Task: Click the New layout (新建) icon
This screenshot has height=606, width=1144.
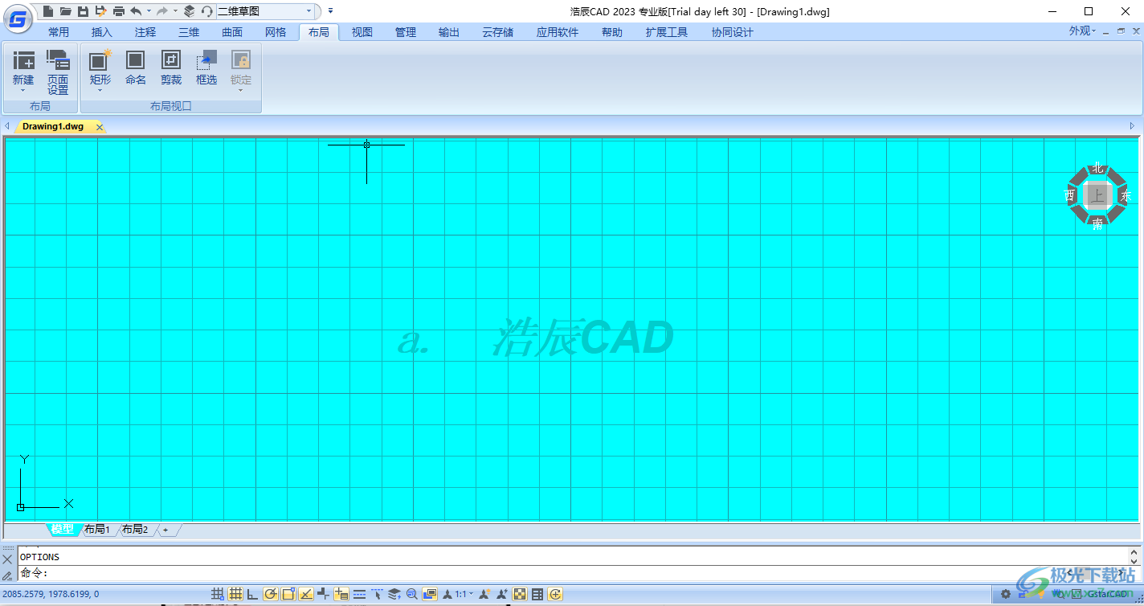Action: [x=23, y=60]
